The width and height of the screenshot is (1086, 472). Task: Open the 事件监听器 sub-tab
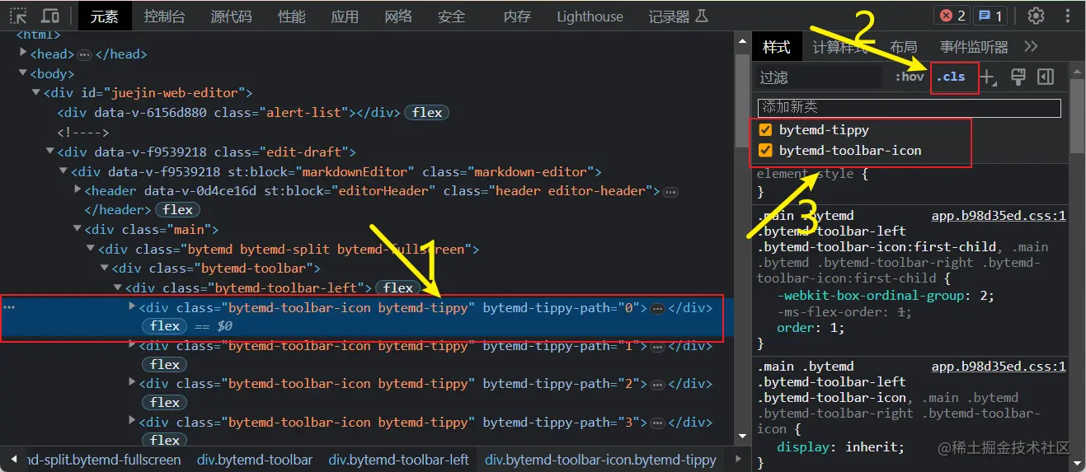(x=974, y=47)
